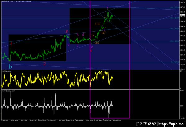Select the purple 'd' wave label
Image resolution: width=186 pixels, height=127 pixels.
(83, 34)
